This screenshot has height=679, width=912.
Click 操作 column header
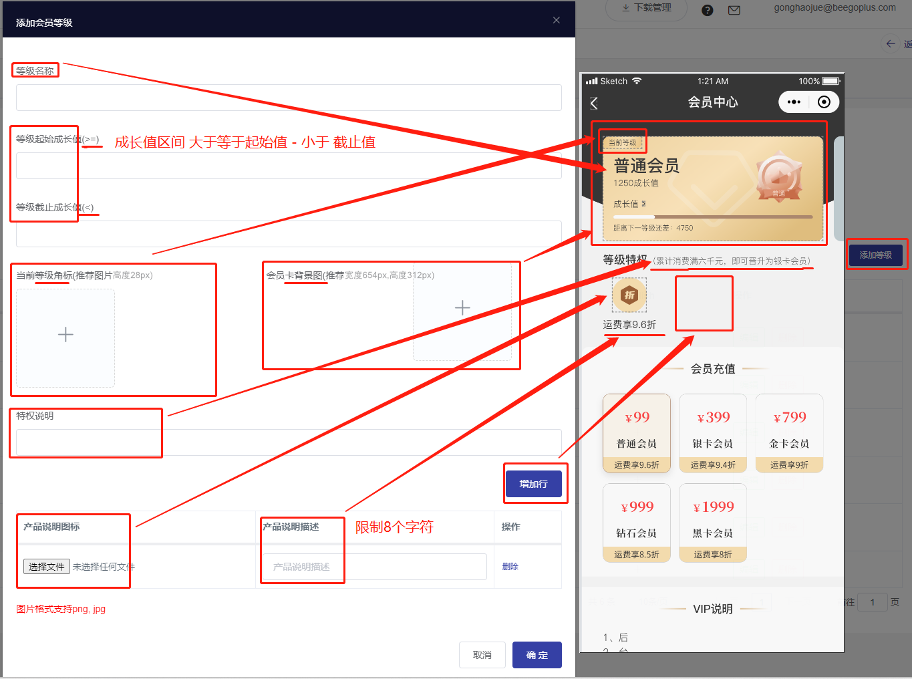pyautogui.click(x=510, y=527)
